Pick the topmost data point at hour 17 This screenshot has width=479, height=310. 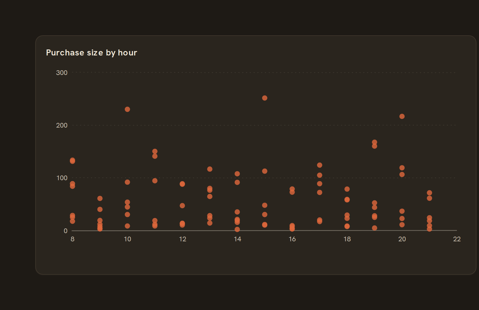(x=320, y=165)
